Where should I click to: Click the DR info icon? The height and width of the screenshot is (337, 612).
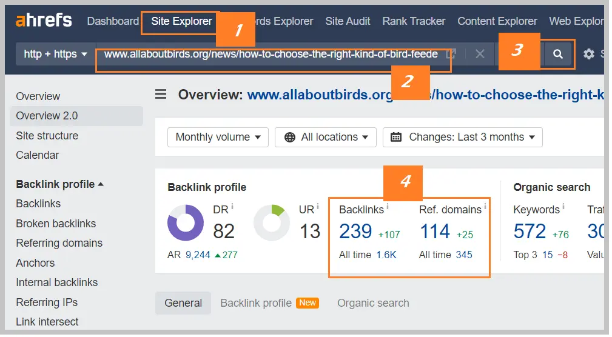pyautogui.click(x=232, y=206)
